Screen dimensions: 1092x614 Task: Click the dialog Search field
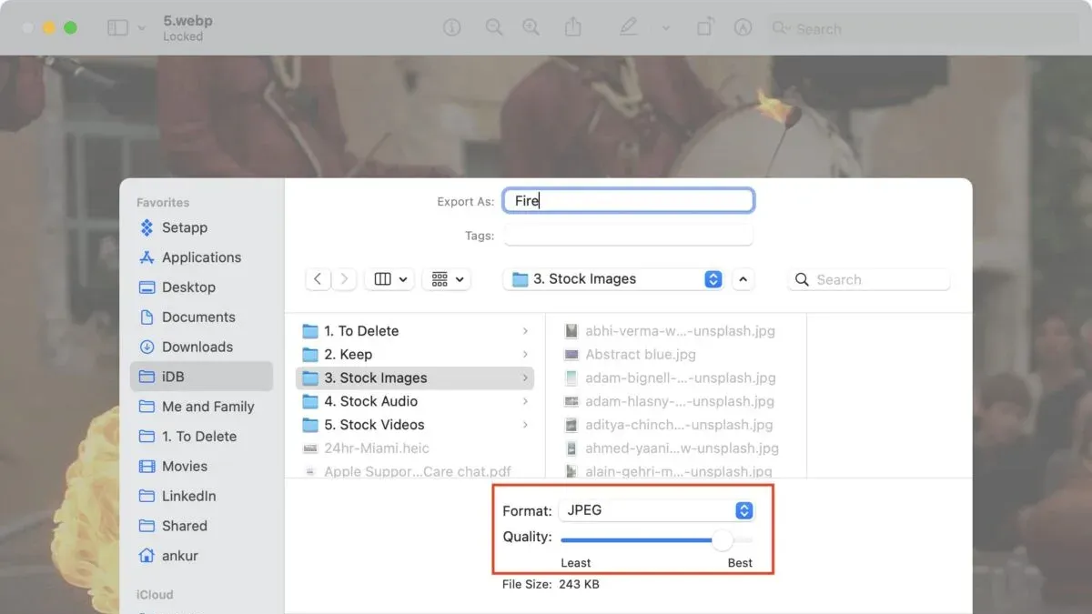pos(868,279)
